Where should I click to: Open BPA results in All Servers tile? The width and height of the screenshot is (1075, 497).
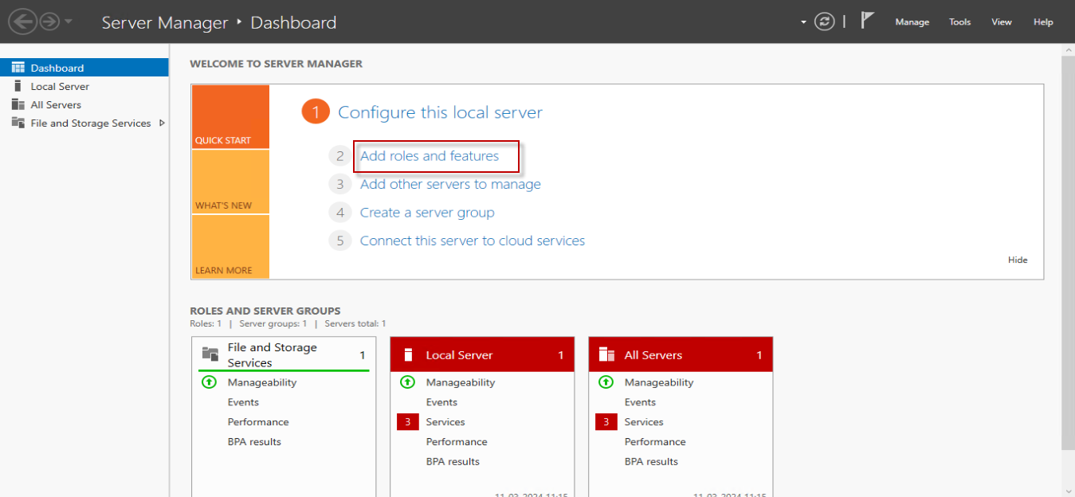[x=651, y=462]
